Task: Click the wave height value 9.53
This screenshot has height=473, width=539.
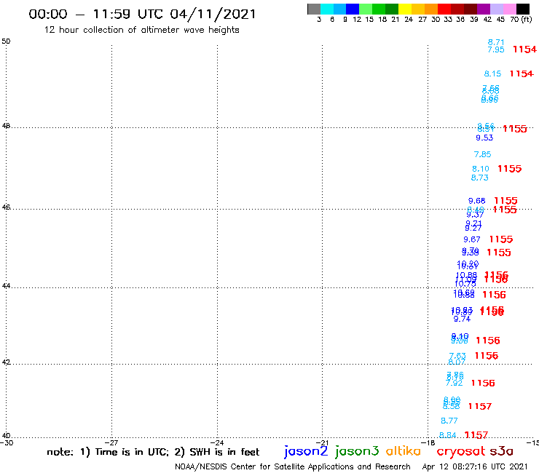Action: 484,138
